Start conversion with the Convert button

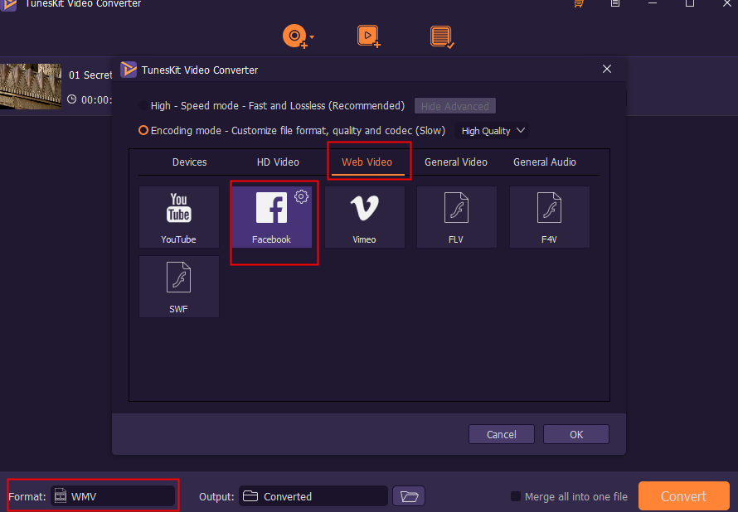[x=683, y=496]
